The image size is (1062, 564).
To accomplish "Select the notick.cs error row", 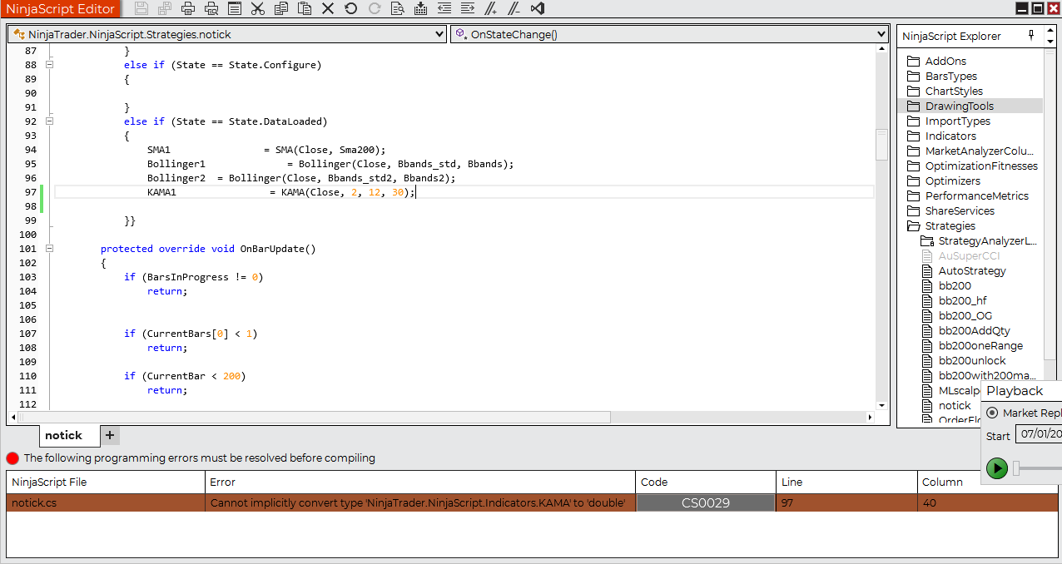I will pos(533,503).
